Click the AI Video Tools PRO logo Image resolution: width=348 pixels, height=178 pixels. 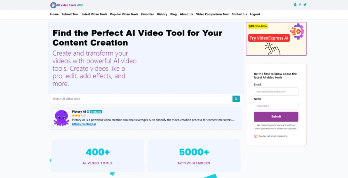(x=67, y=5)
